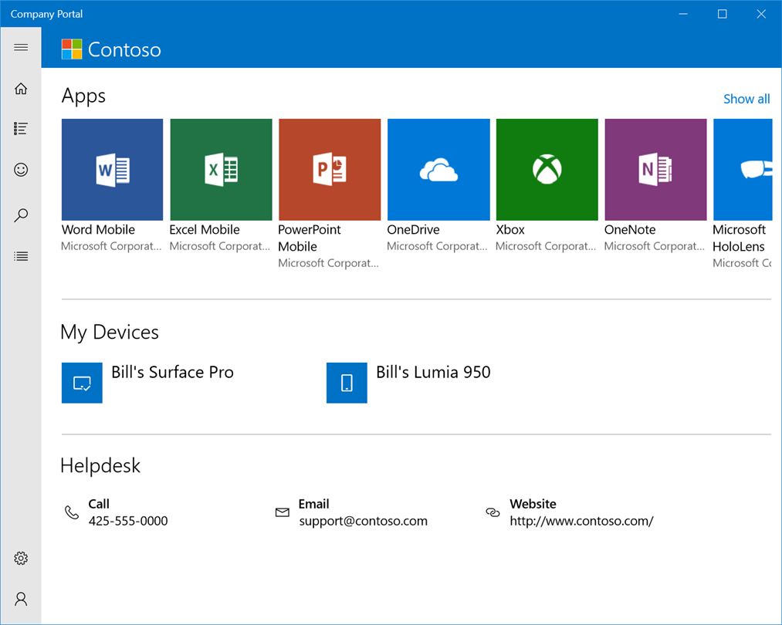Click the Excel Mobile title text

pyautogui.click(x=205, y=230)
